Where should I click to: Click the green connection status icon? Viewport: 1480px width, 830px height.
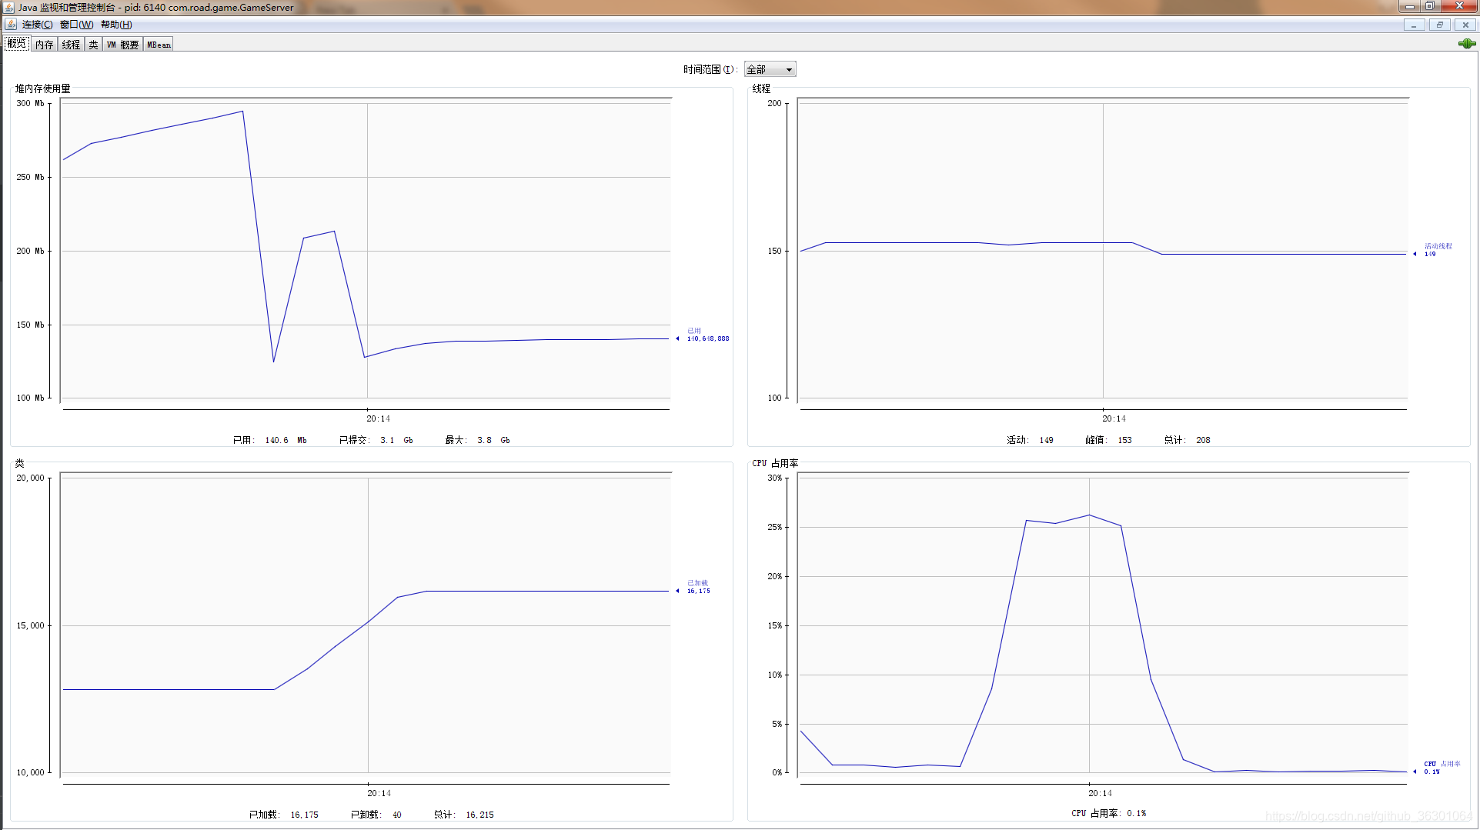pos(1466,43)
